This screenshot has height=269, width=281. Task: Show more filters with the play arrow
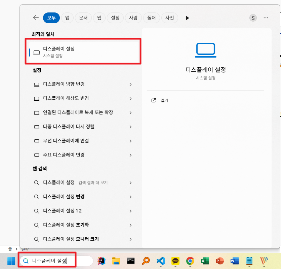187,18
